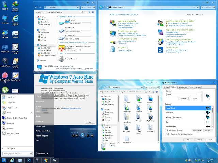This screenshot has height=163, width=218.
Task: Toggle Allow themes to change mouse pointers checkbox
Action: point(166,134)
